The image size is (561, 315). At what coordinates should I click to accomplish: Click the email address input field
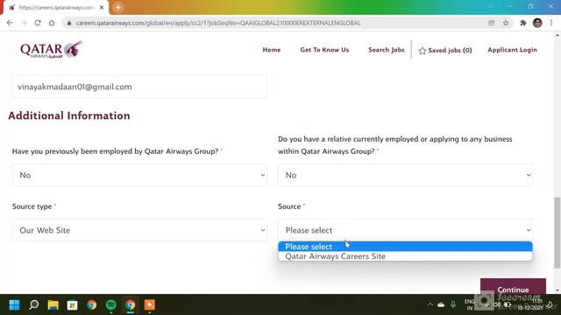tap(139, 87)
